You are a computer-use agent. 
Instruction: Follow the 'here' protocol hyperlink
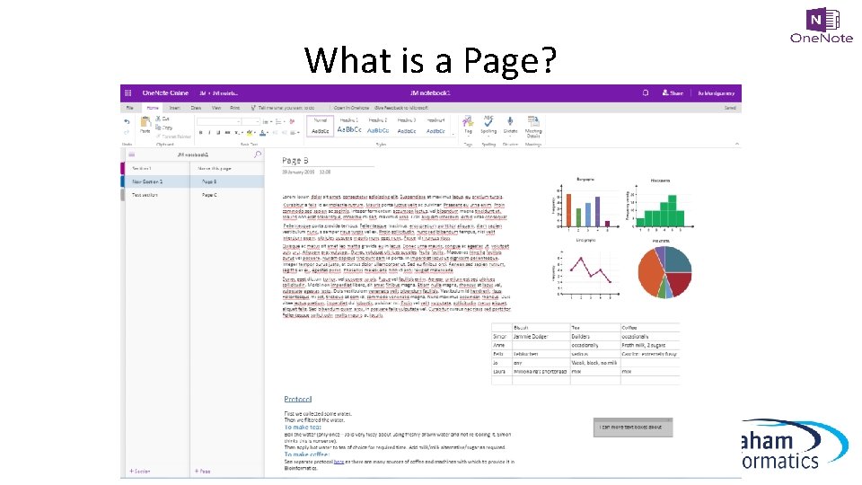[339, 462]
